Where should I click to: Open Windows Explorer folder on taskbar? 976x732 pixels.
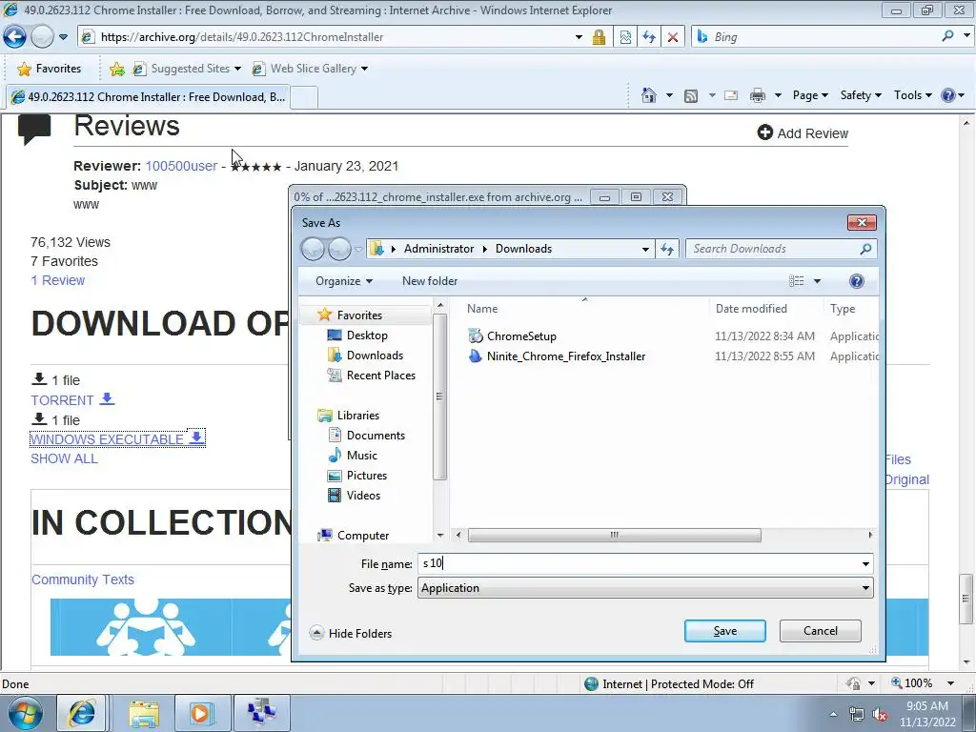click(145, 713)
